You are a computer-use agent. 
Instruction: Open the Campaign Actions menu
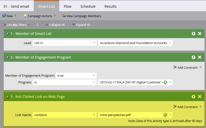click(39, 16)
